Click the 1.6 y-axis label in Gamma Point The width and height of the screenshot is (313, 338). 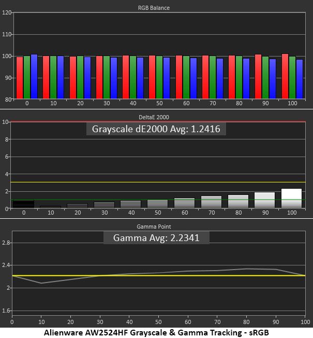click(x=6, y=311)
